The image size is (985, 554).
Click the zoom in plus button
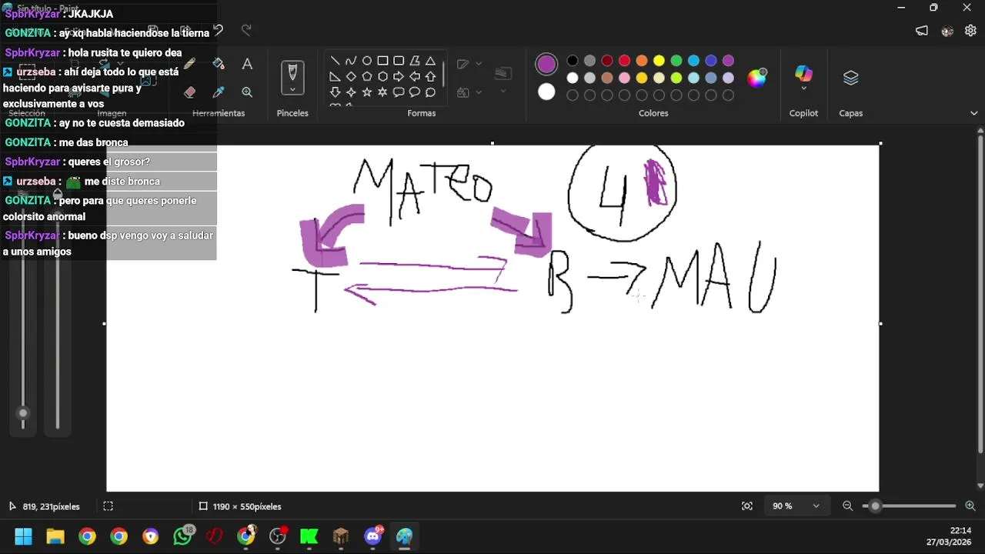point(970,506)
